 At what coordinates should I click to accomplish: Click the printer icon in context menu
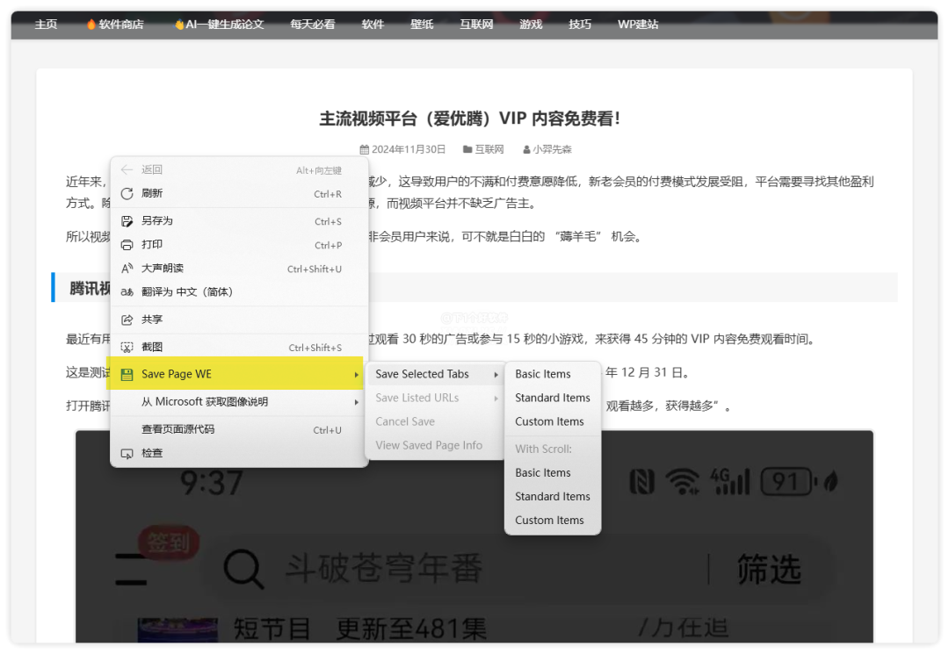pyautogui.click(x=127, y=245)
